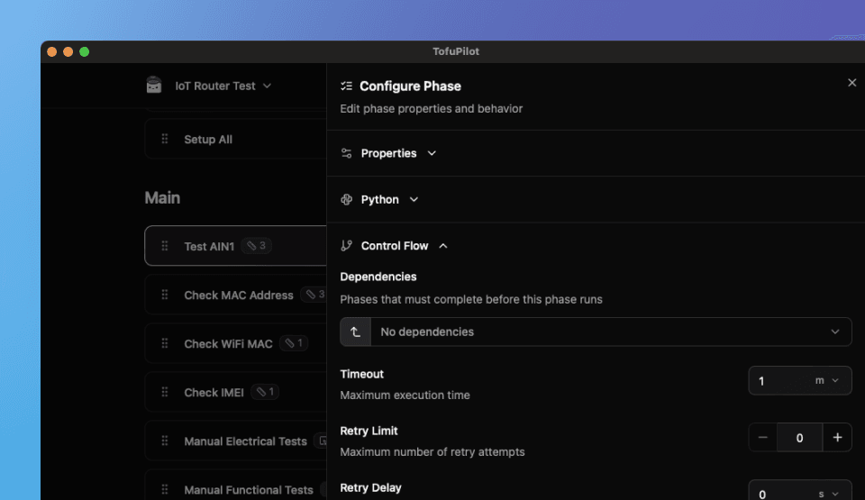The width and height of the screenshot is (865, 500).
Task: Click the attachment badge on Check MAC Address
Action: (314, 295)
